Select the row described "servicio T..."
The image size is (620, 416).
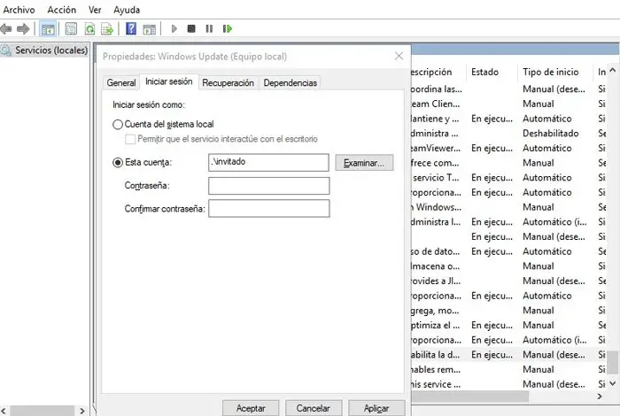[509, 178]
